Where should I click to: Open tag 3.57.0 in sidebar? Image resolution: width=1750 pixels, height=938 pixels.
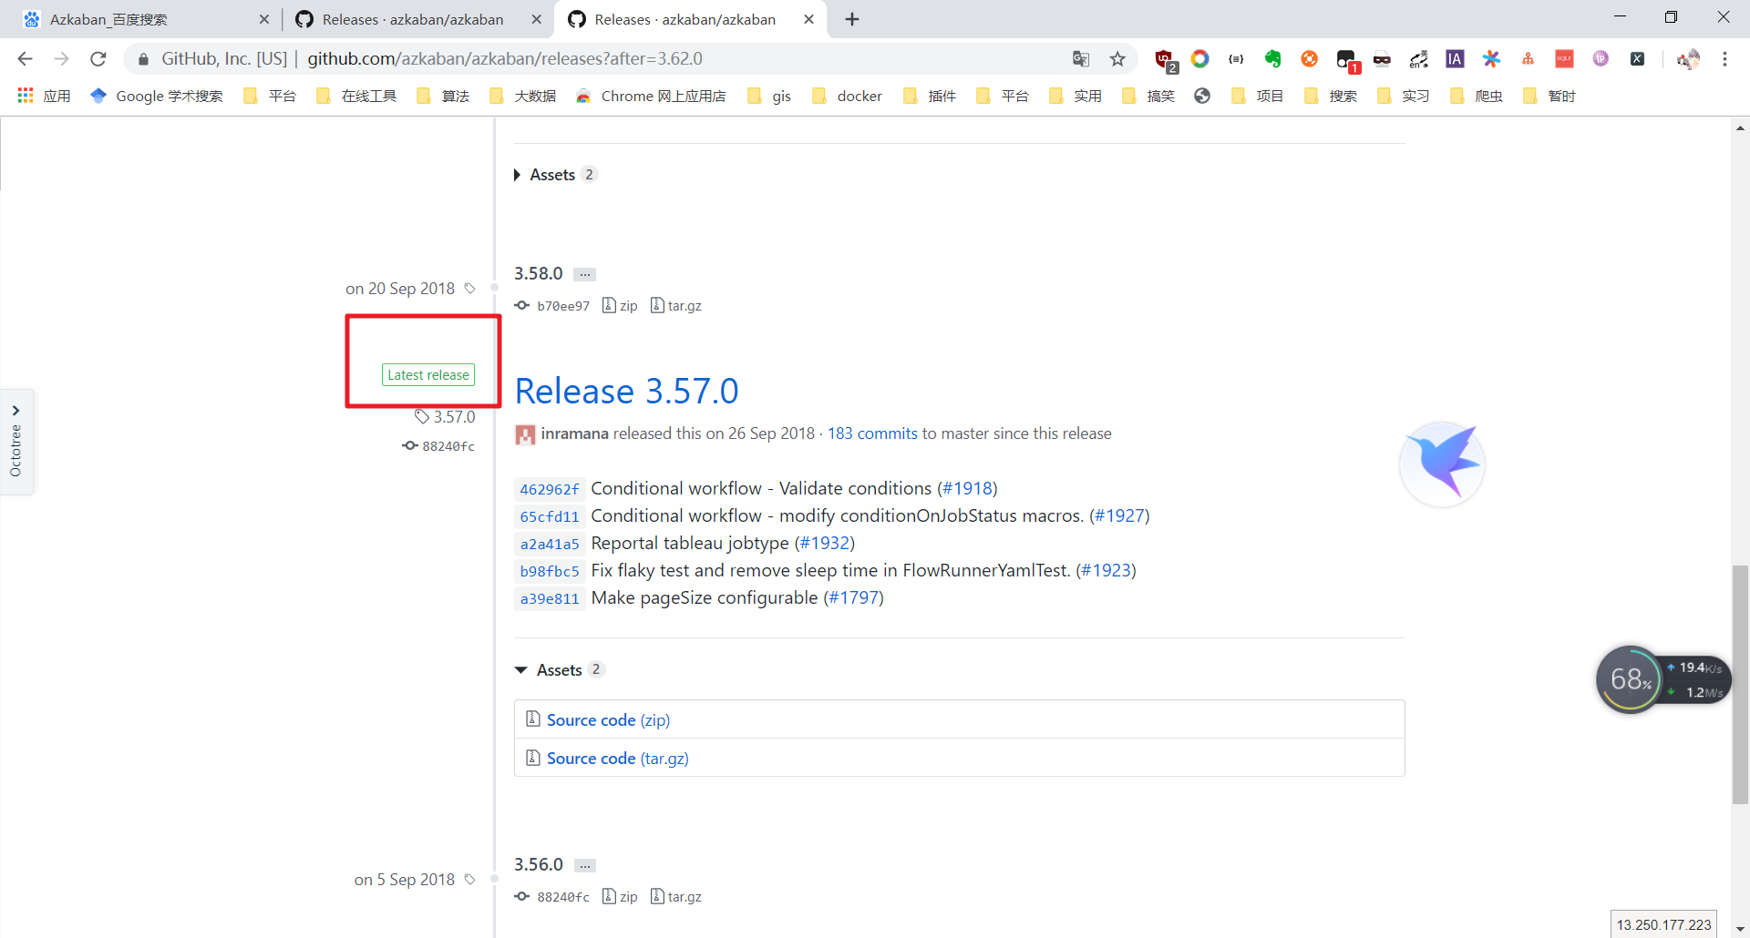point(445,417)
